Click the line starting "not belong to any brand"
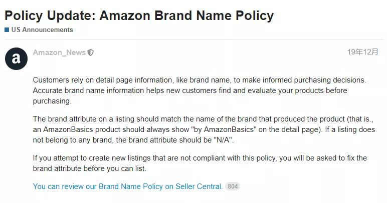The height and width of the screenshot is (203, 387). coord(133,140)
